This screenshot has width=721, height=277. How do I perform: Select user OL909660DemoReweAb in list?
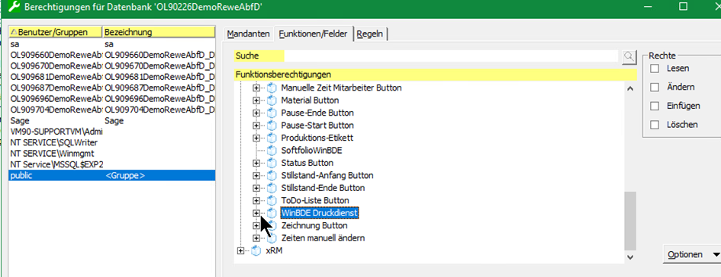111,55
